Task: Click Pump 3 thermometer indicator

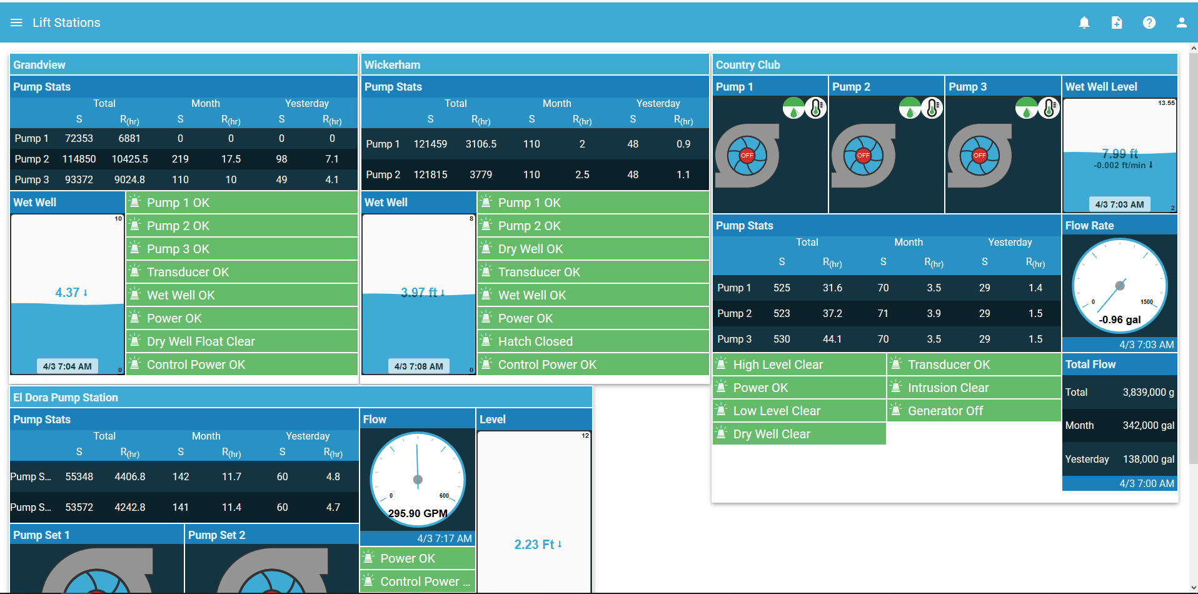Action: [x=1049, y=108]
